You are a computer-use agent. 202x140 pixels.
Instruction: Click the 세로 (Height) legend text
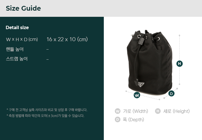(176, 111)
